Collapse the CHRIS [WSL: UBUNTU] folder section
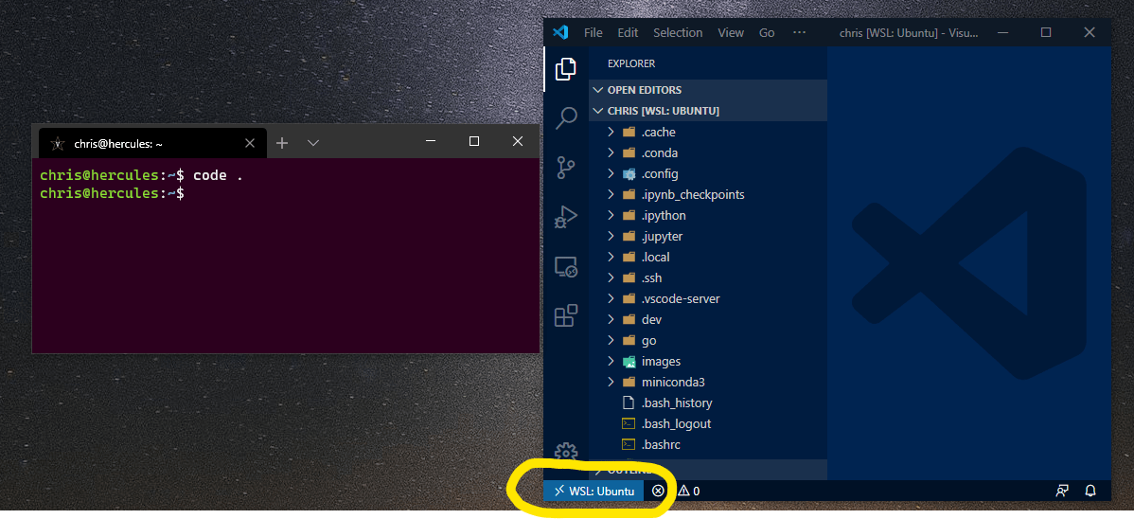The height and width of the screenshot is (519, 1134). [708, 111]
